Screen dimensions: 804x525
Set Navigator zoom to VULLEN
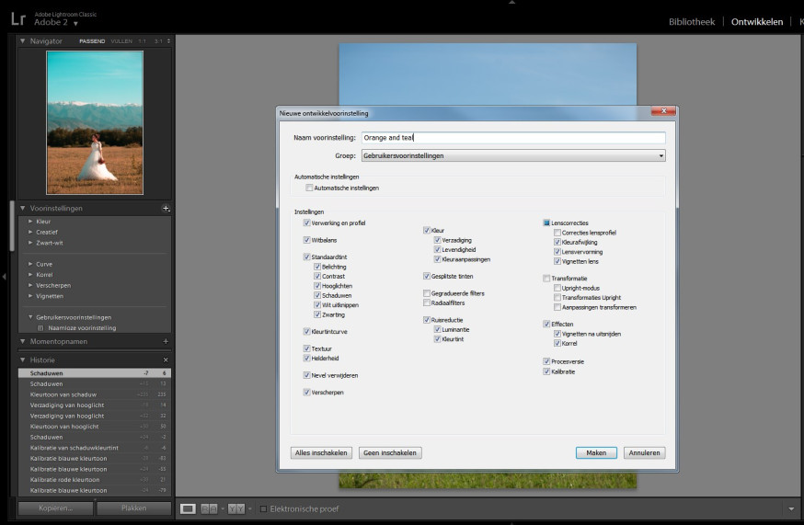coord(121,41)
